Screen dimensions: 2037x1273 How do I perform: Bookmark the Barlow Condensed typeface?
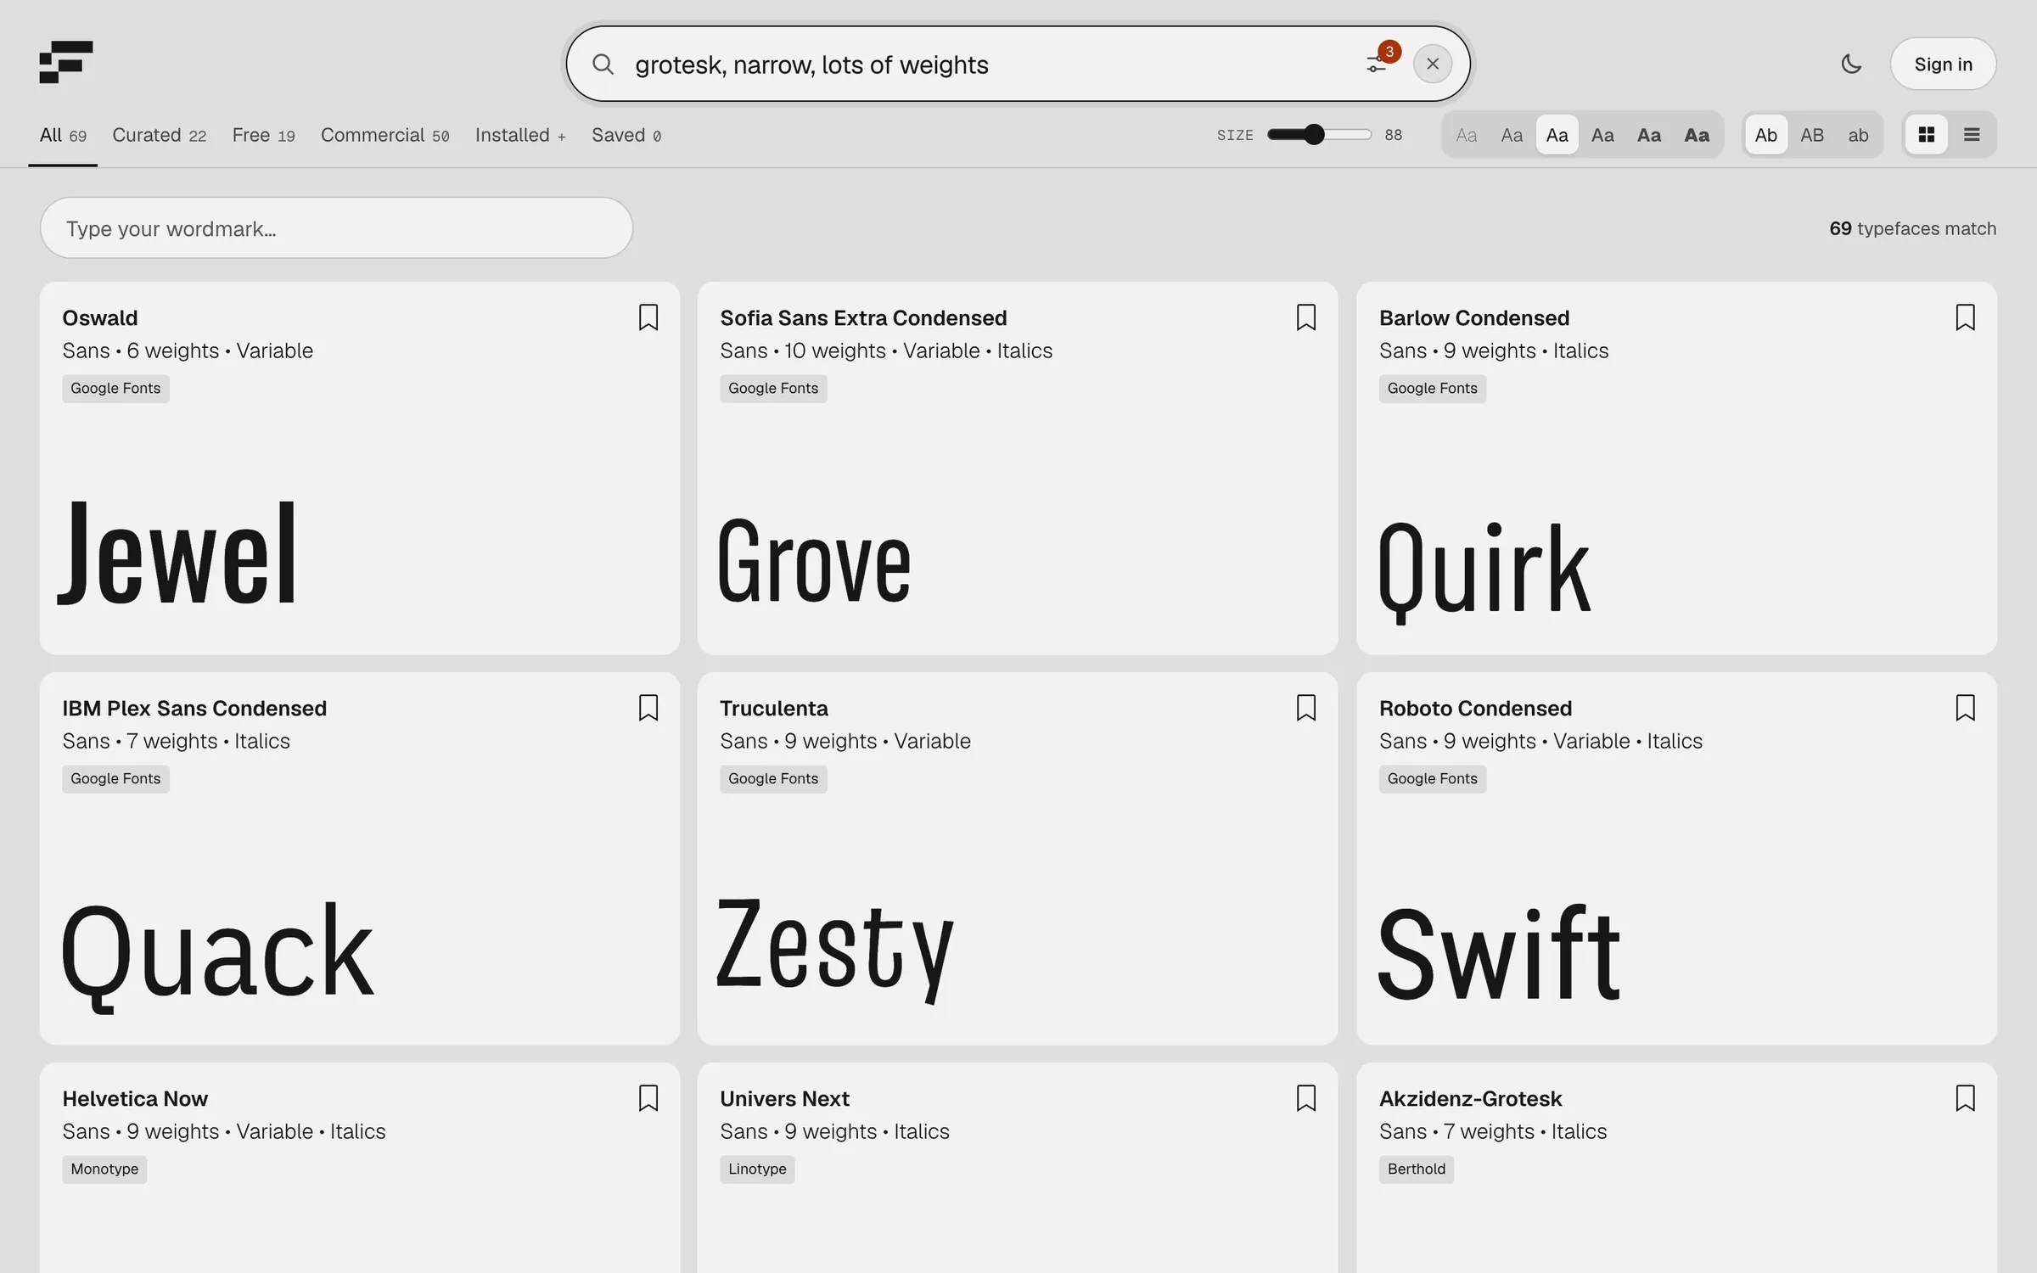pos(1965,317)
